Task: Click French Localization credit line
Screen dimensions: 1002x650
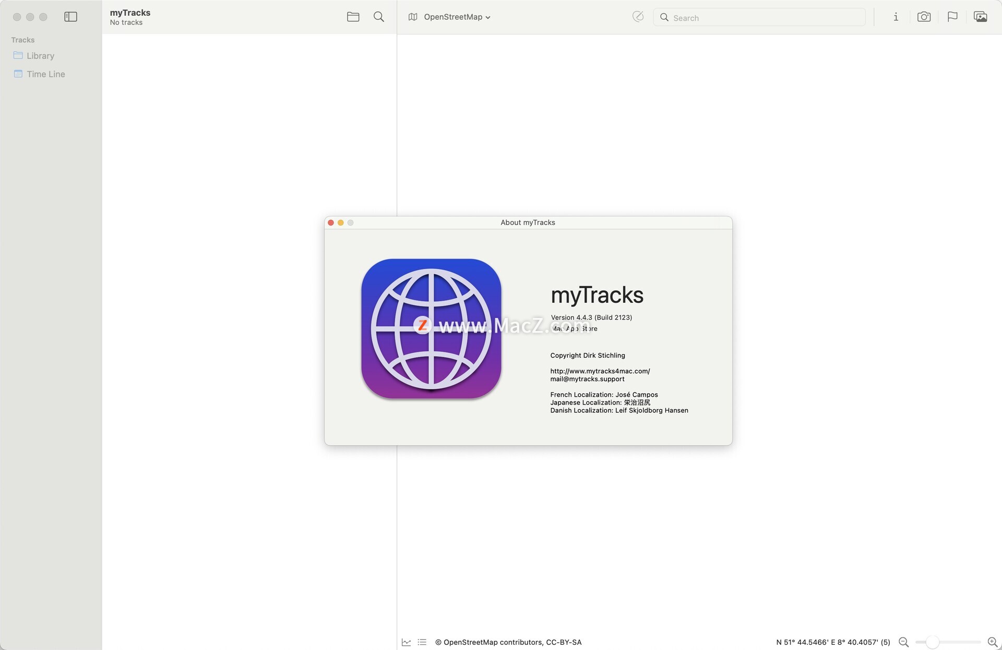Action: [x=604, y=395]
